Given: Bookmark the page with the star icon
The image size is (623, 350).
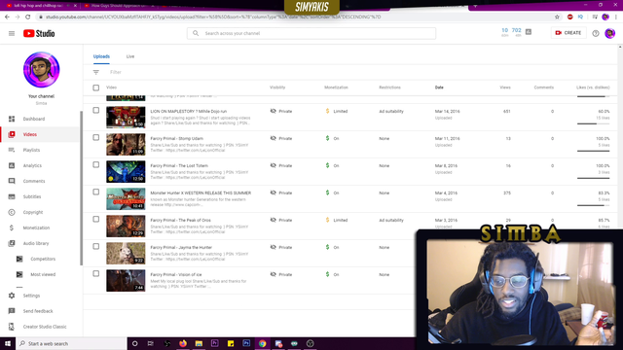Looking at the screenshot, I should pos(557,17).
